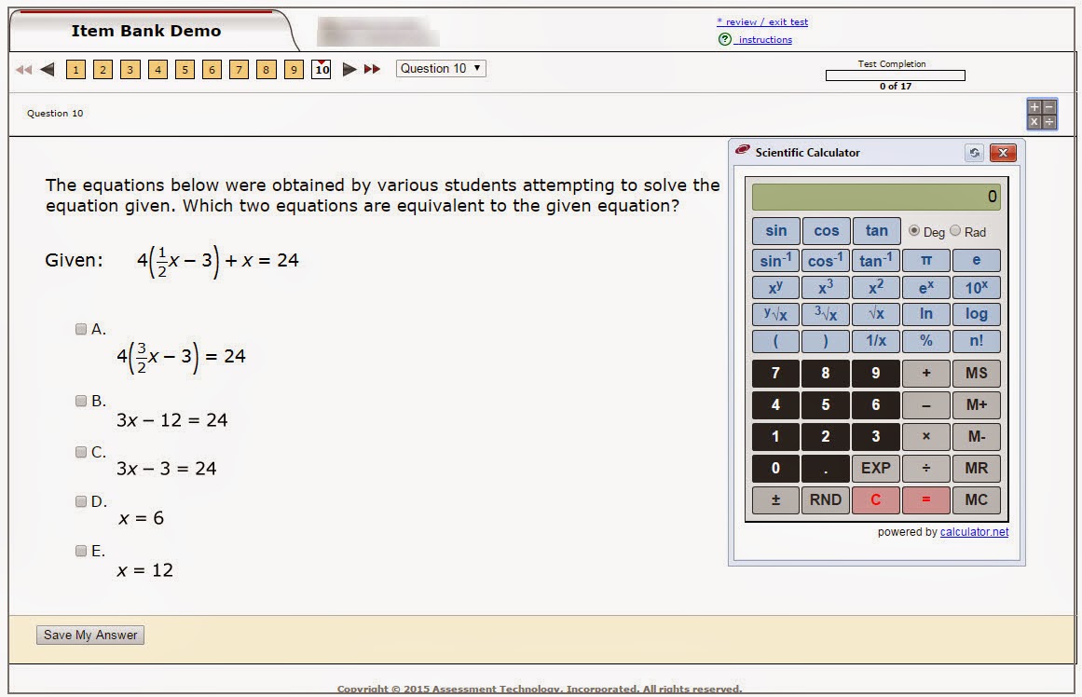Select the sin function on the calculator
The image size is (1082, 697).
[x=774, y=230]
